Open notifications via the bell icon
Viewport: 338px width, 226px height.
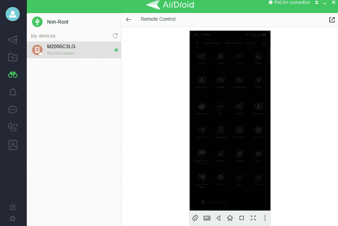click(13, 92)
